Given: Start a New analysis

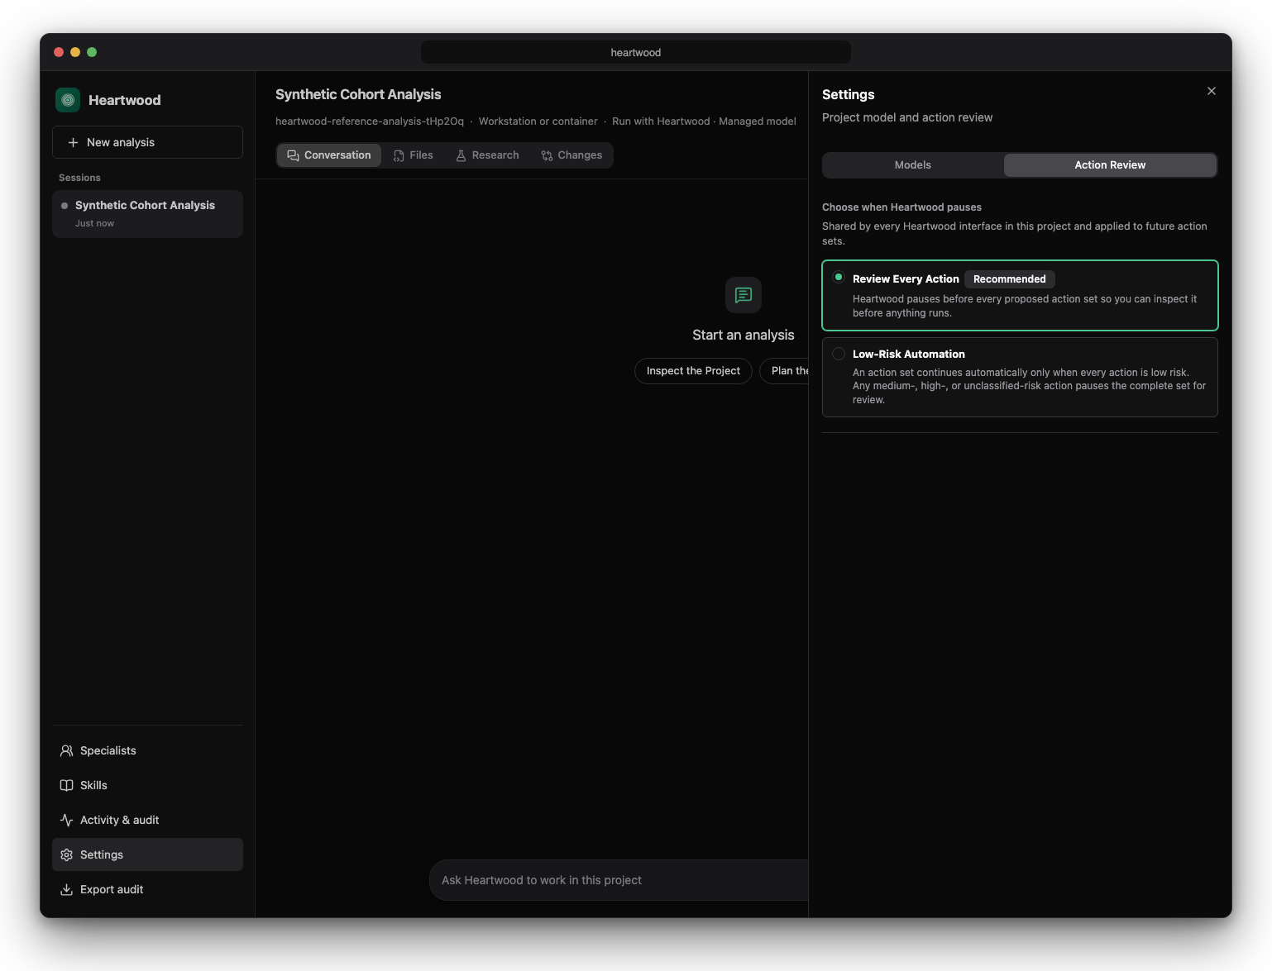Looking at the screenshot, I should click(147, 142).
